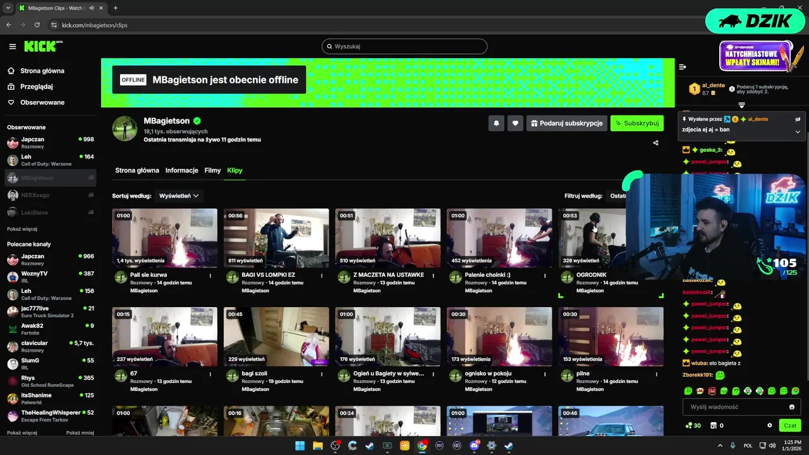Open the Filtruj według dropdown
Image resolution: width=809 pixels, height=455 pixels.
coord(618,196)
